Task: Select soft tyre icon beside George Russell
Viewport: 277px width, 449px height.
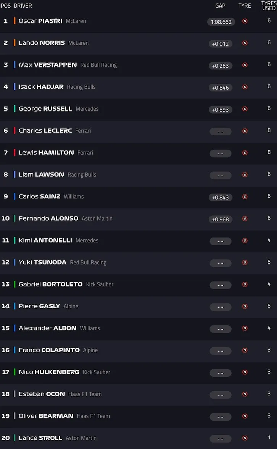Action: point(245,109)
